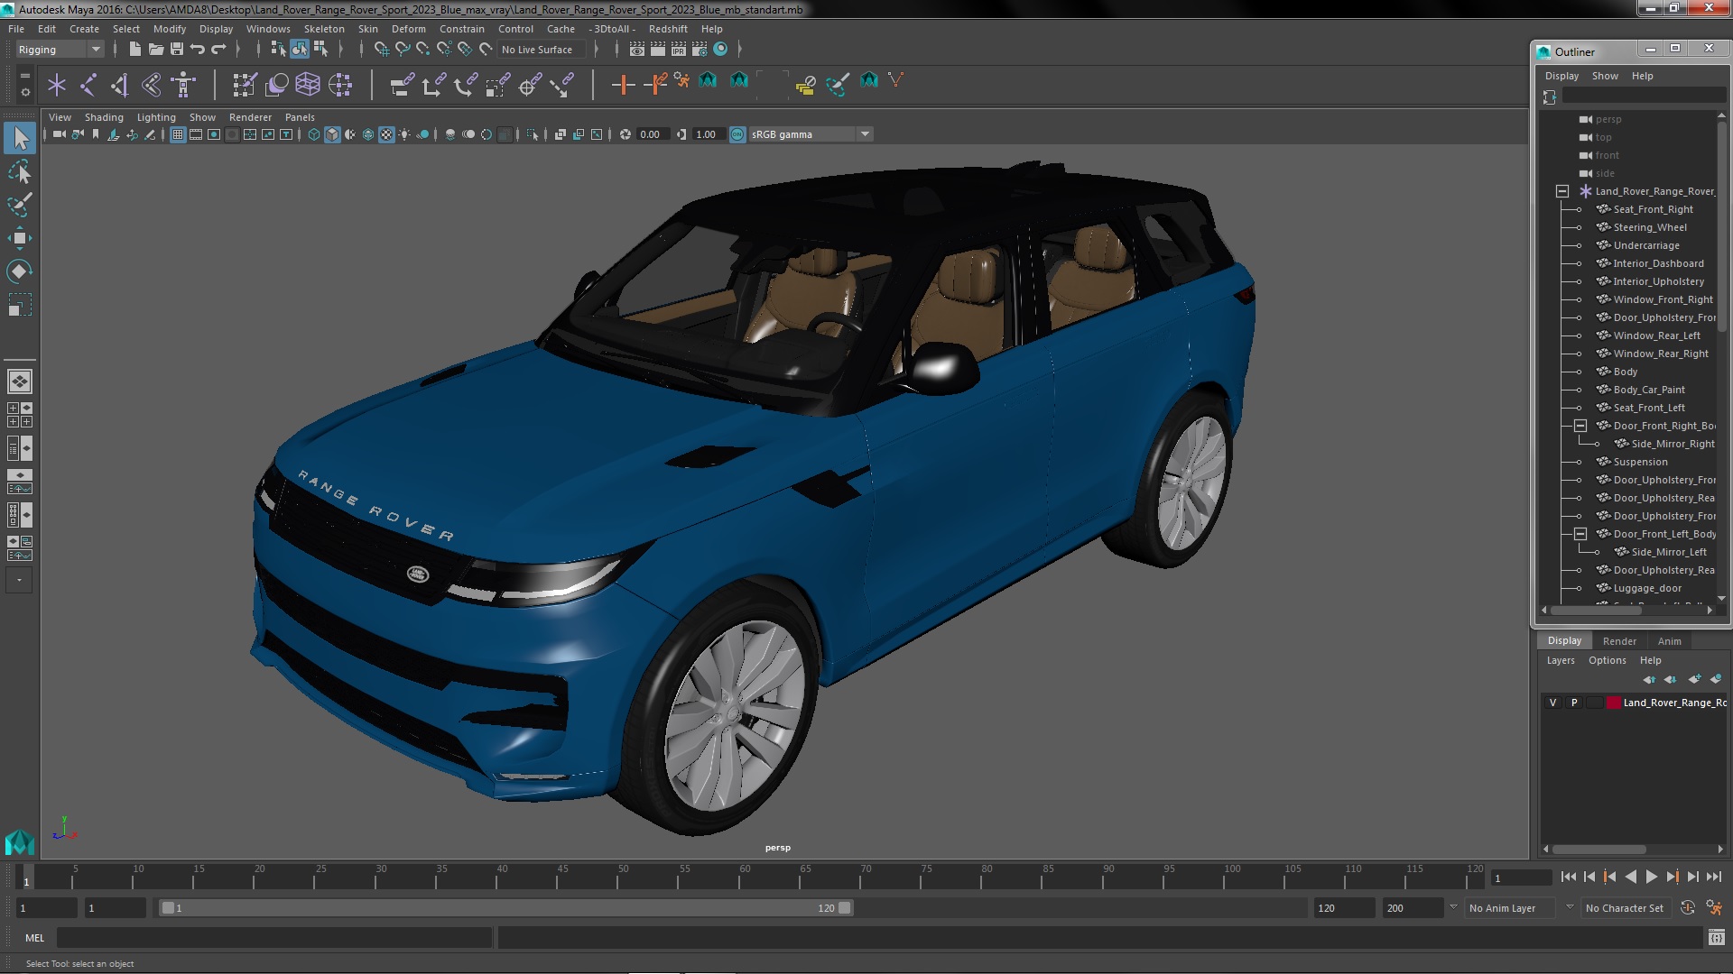Open a scene with the folder icon
Image resolution: width=1733 pixels, height=974 pixels.
(155, 49)
